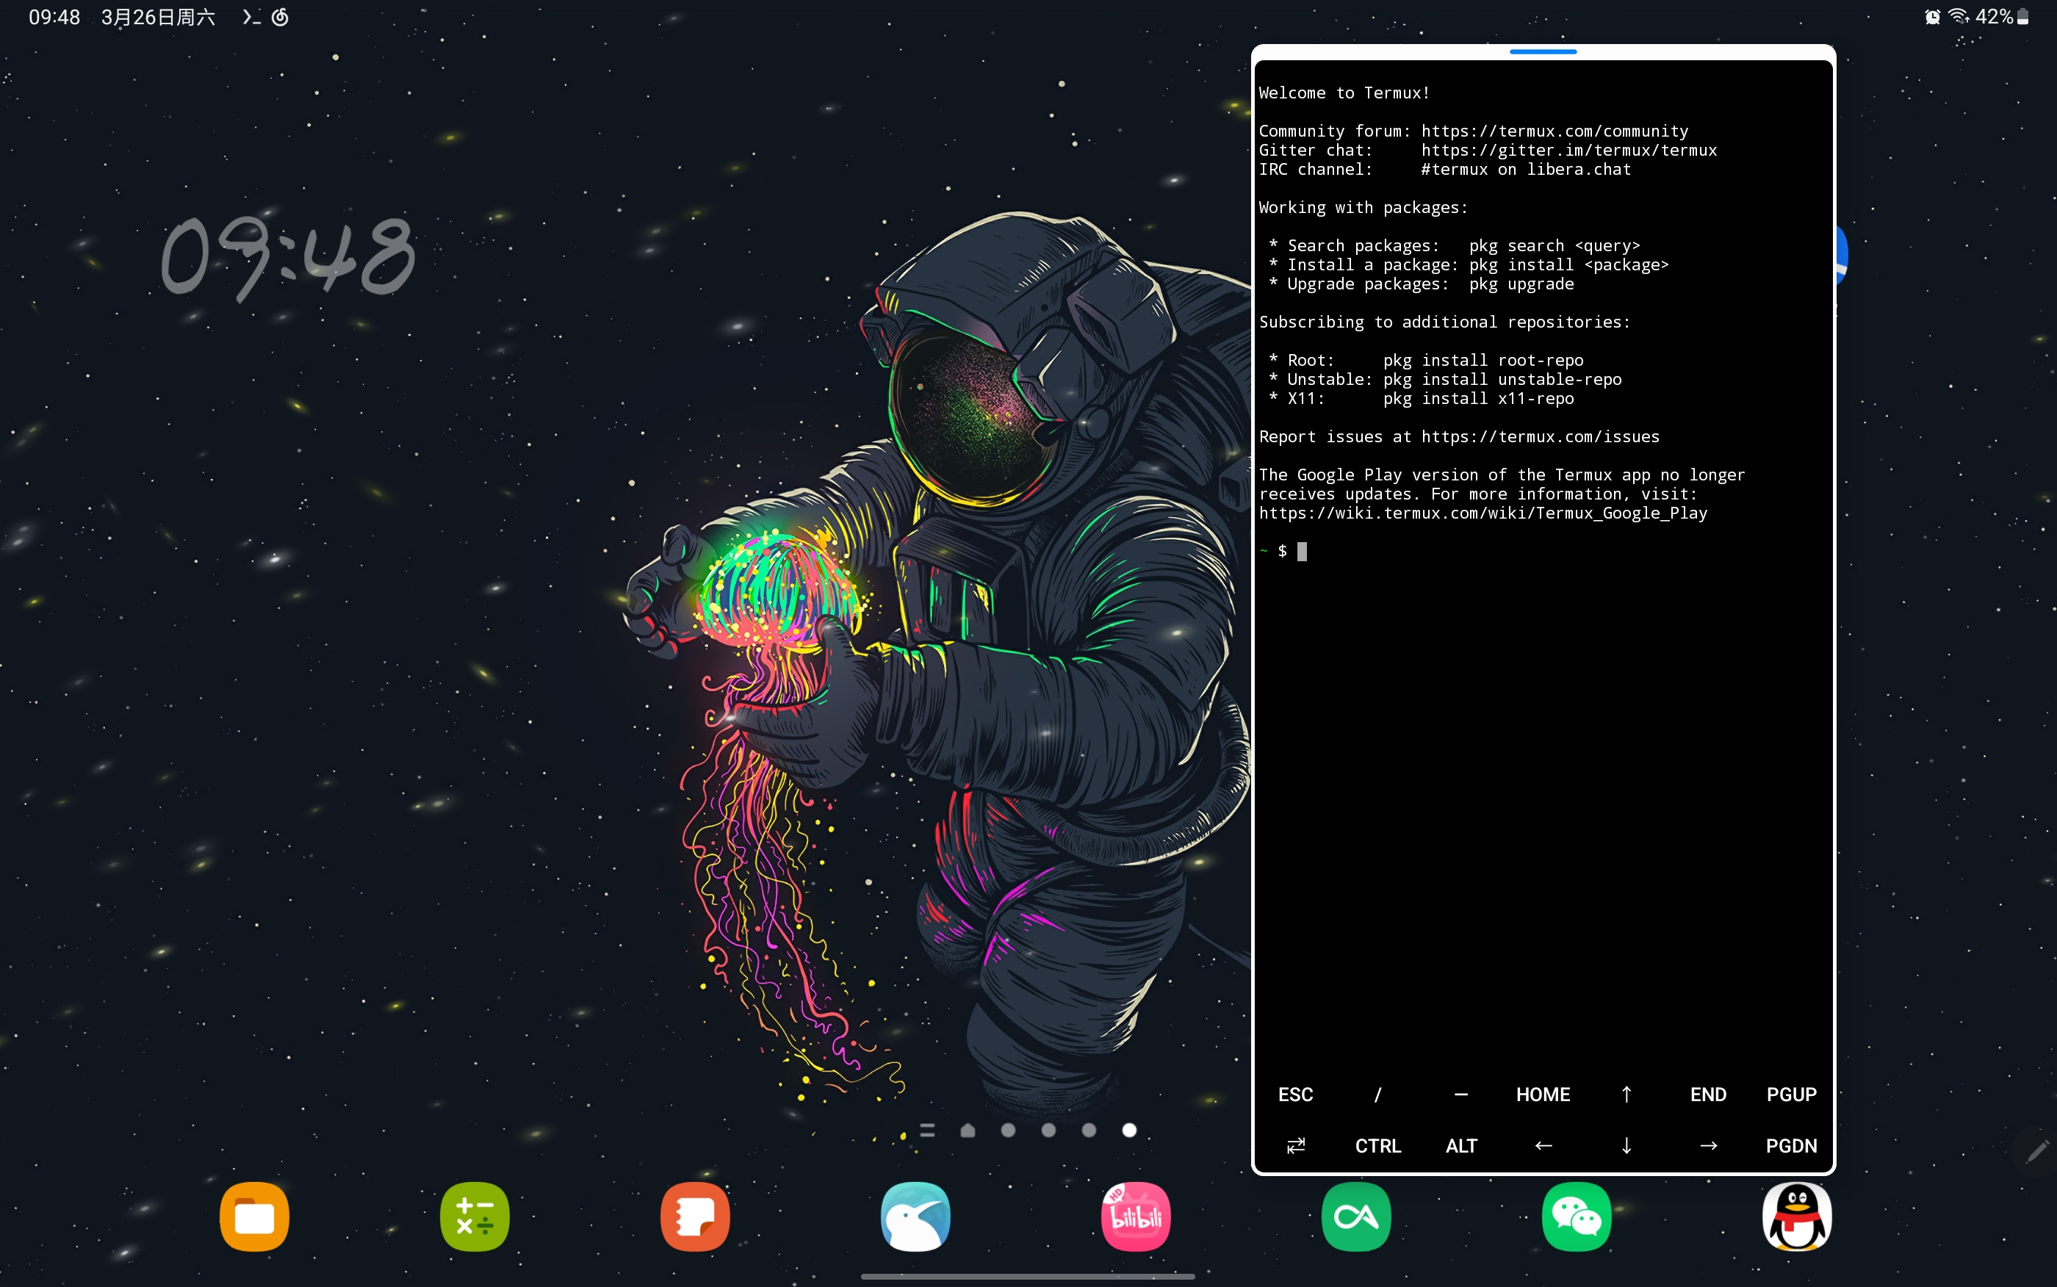This screenshot has height=1287, width=2057.
Task: Tap the up arrow key in Termux
Action: [x=1626, y=1095]
